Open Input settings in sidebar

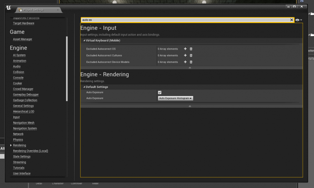coord(16,117)
